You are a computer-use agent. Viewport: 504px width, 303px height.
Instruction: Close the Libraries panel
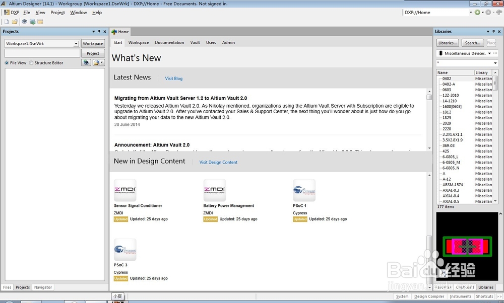[x=499, y=31]
